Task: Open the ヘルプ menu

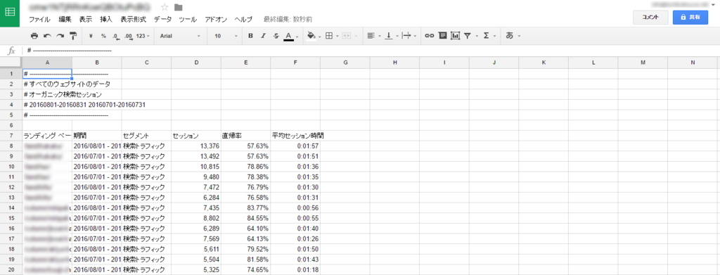Action: point(243,20)
